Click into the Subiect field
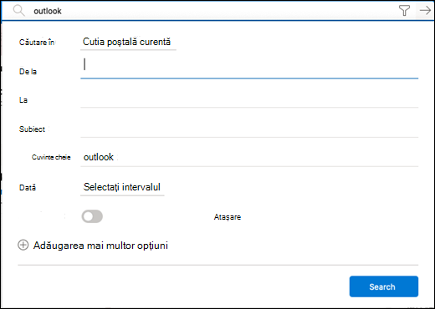 (x=249, y=129)
